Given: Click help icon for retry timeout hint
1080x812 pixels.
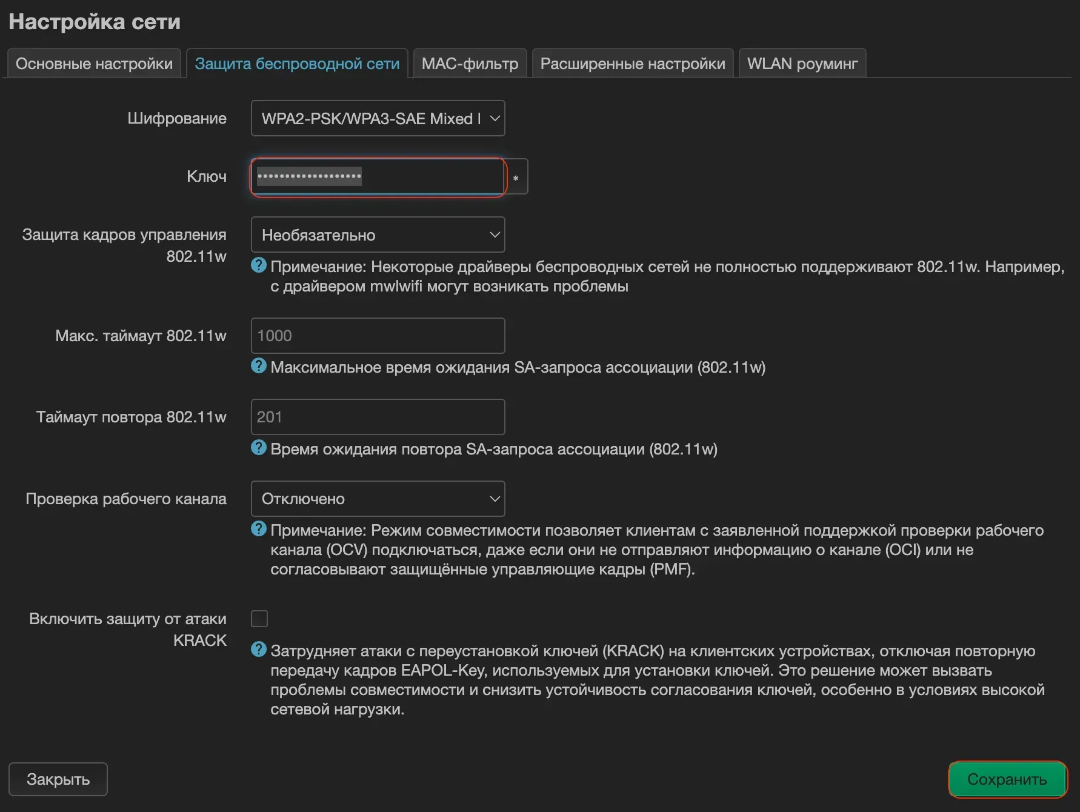Looking at the screenshot, I should (259, 448).
